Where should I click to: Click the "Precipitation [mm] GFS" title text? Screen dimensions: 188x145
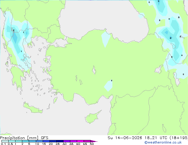pos(24,138)
